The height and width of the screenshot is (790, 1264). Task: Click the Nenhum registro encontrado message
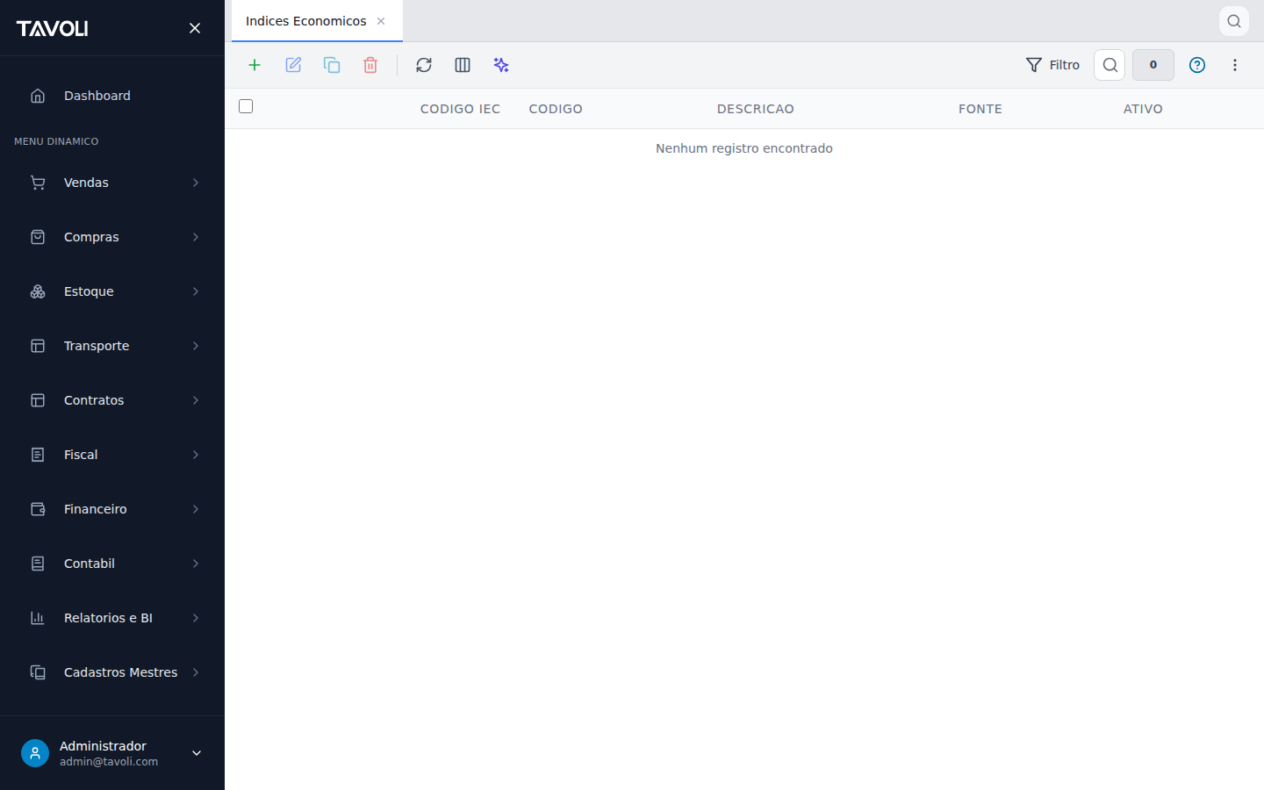pos(744,148)
